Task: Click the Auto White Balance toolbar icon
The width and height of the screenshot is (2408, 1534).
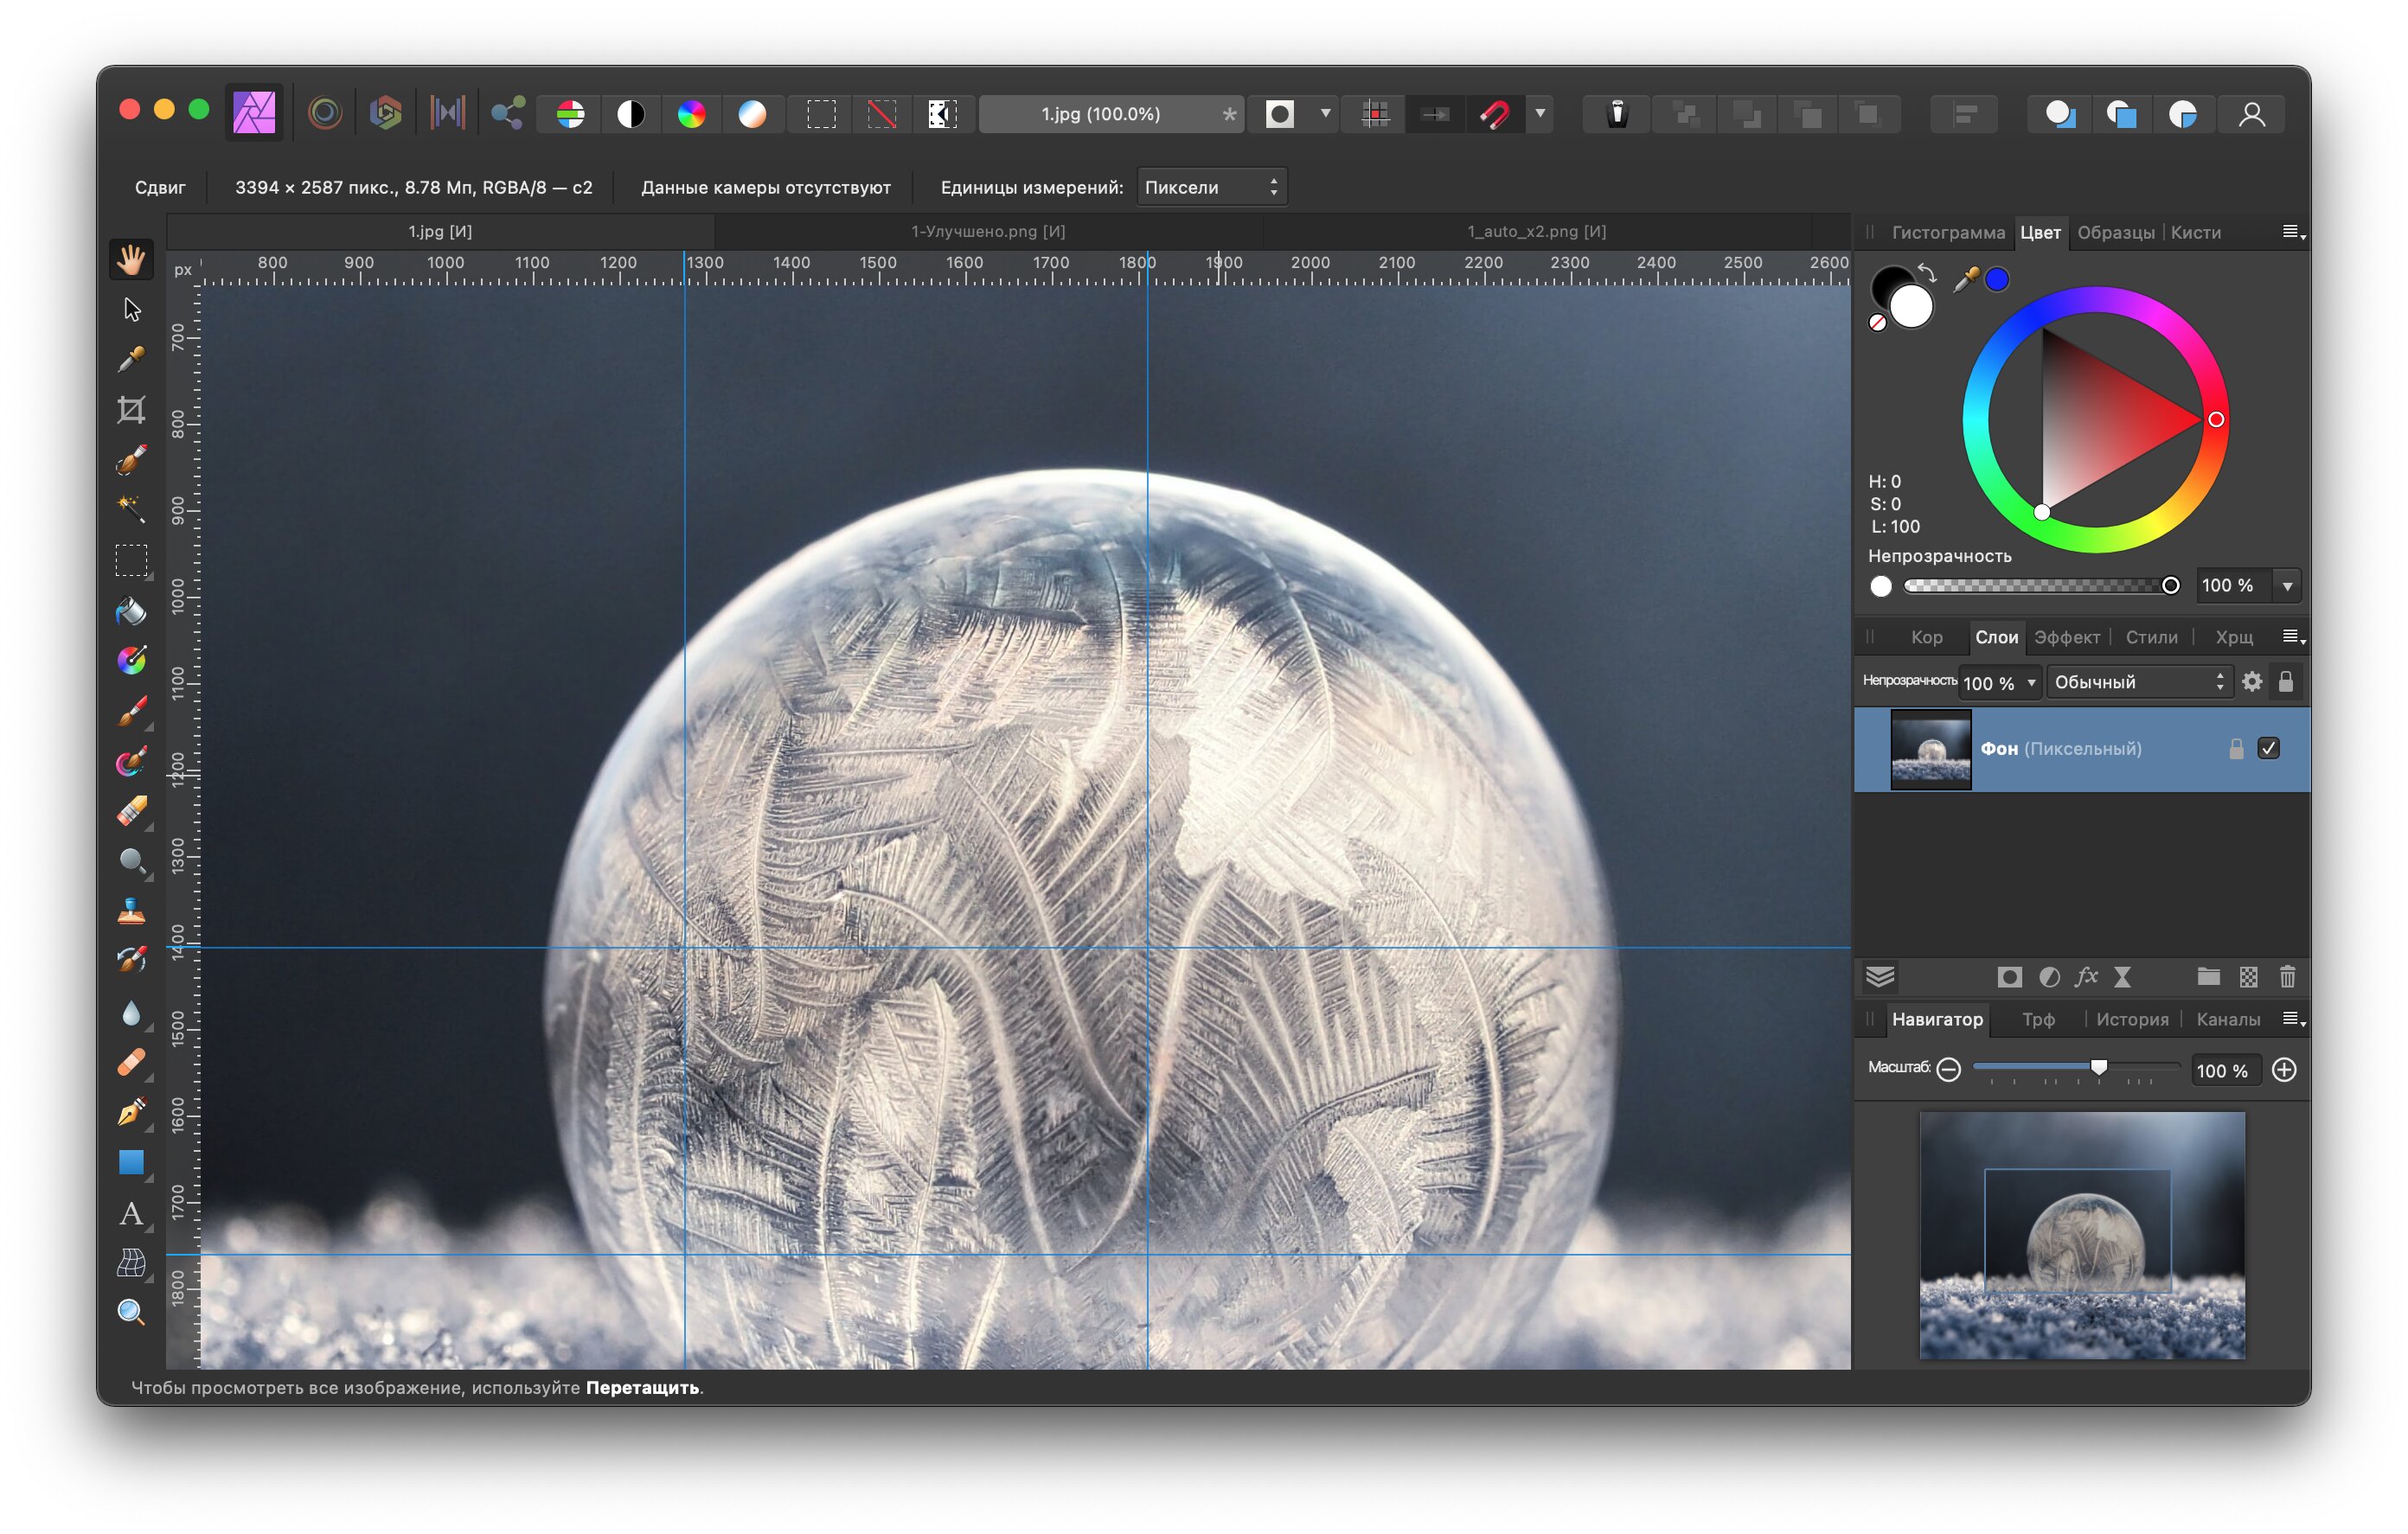Action: click(x=752, y=114)
